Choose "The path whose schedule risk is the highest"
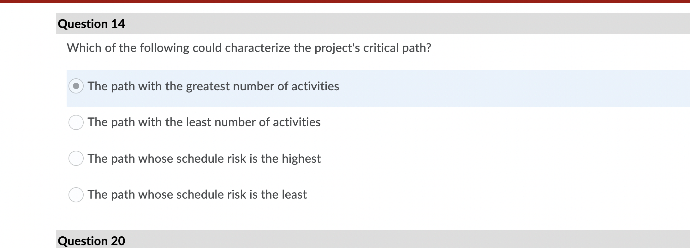690x248 pixels. click(x=76, y=159)
